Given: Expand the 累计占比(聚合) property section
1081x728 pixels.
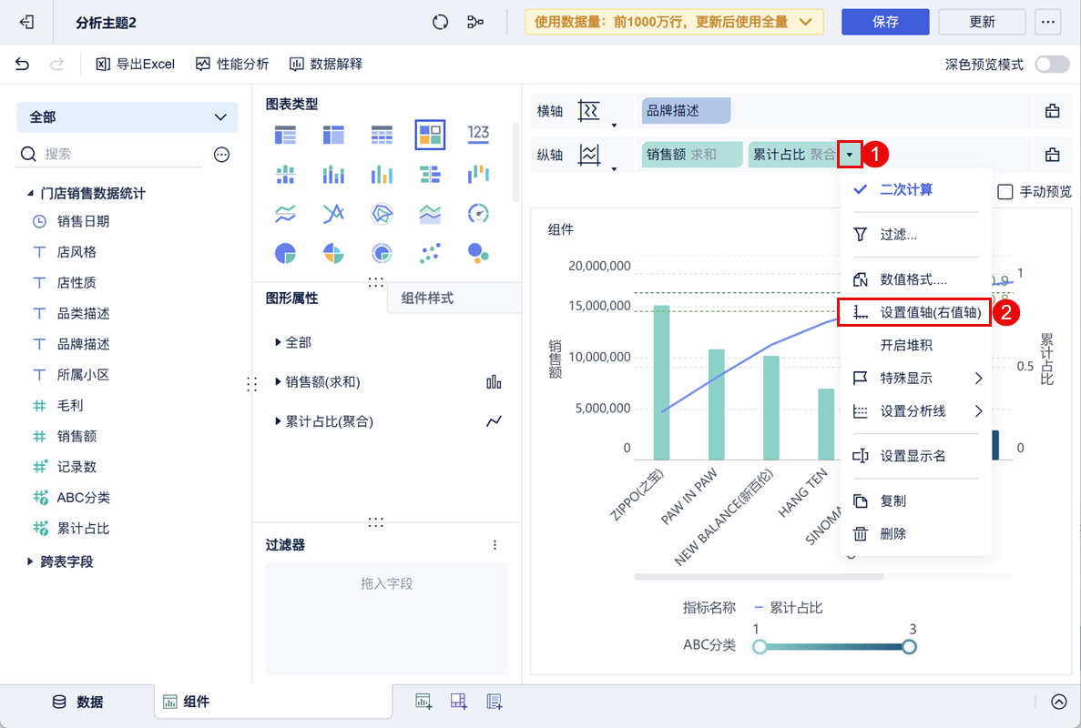Looking at the screenshot, I should (x=278, y=420).
